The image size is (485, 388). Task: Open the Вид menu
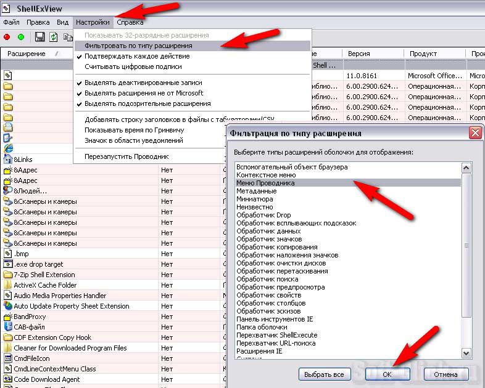point(62,22)
